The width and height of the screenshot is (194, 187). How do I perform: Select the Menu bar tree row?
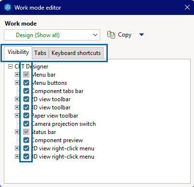(x=43, y=75)
